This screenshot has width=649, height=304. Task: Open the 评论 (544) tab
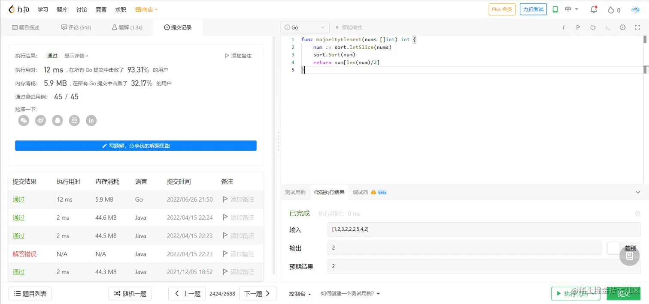[x=76, y=27]
